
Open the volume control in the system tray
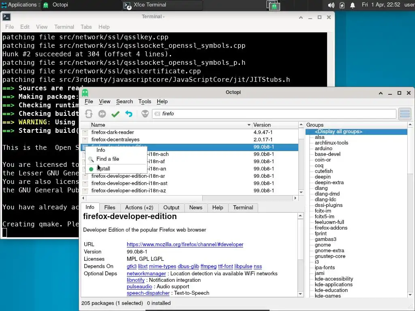[331, 5]
